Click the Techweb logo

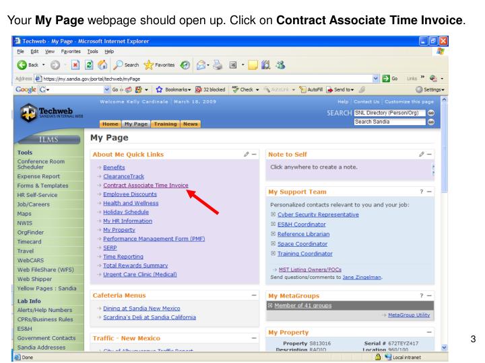click(51, 113)
